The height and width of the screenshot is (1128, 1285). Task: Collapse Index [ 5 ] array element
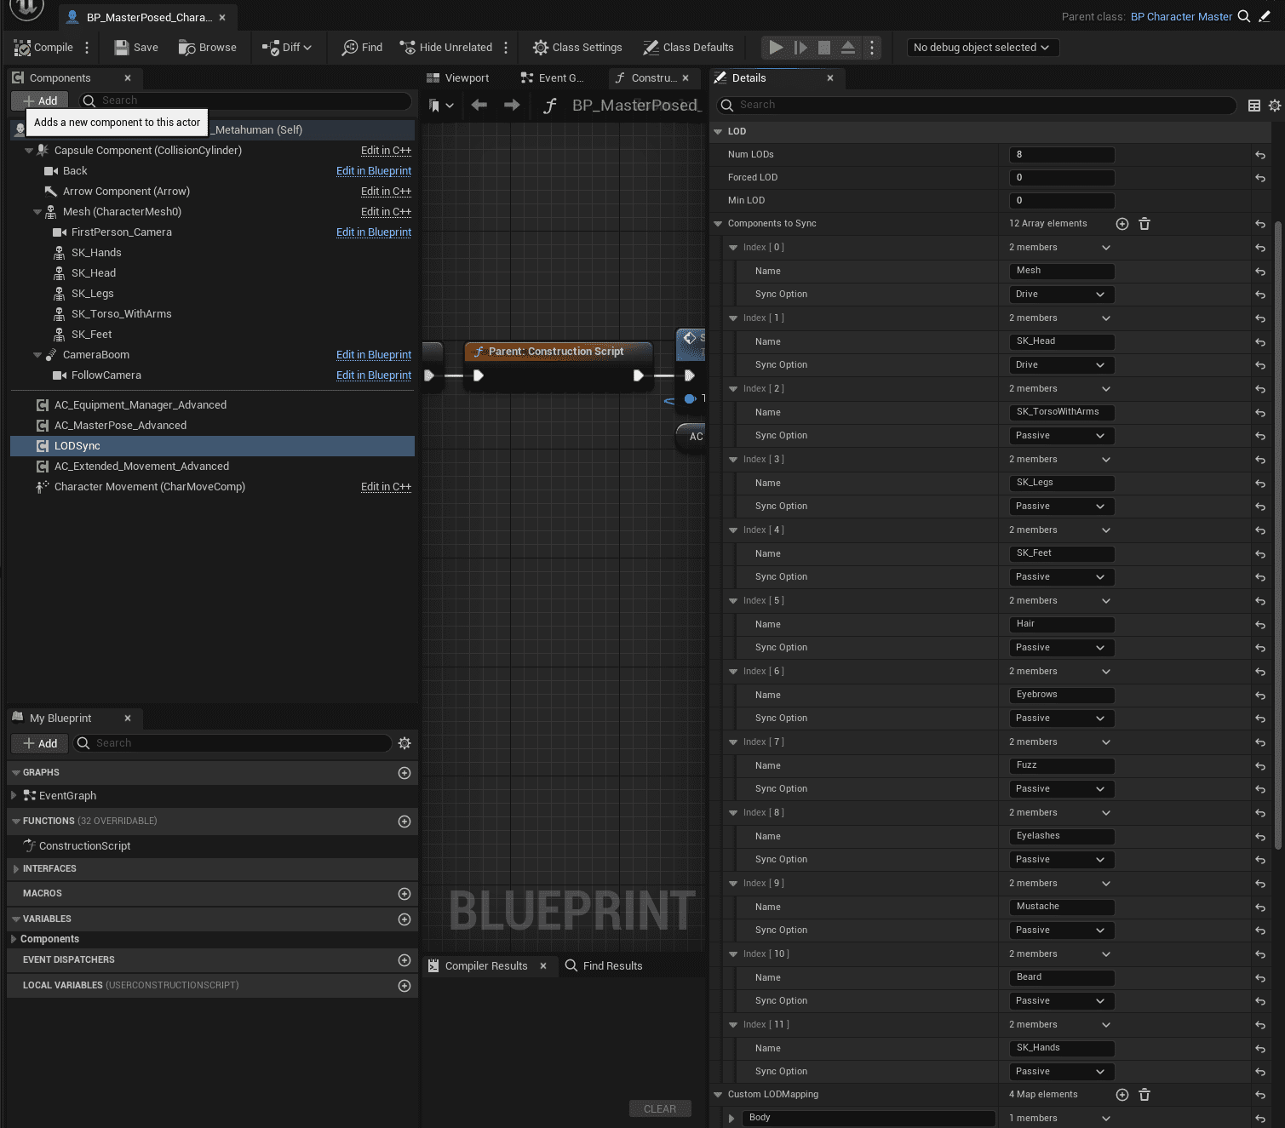coord(733,601)
